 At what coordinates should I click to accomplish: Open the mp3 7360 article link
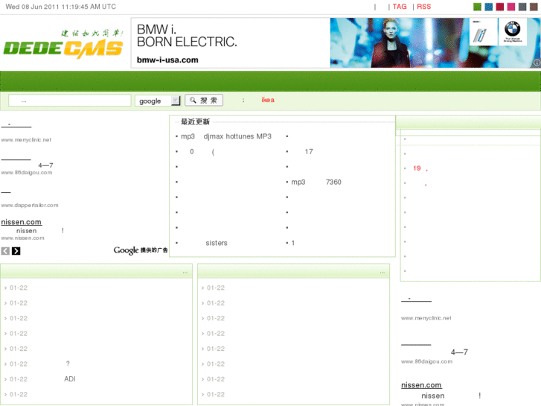click(316, 182)
